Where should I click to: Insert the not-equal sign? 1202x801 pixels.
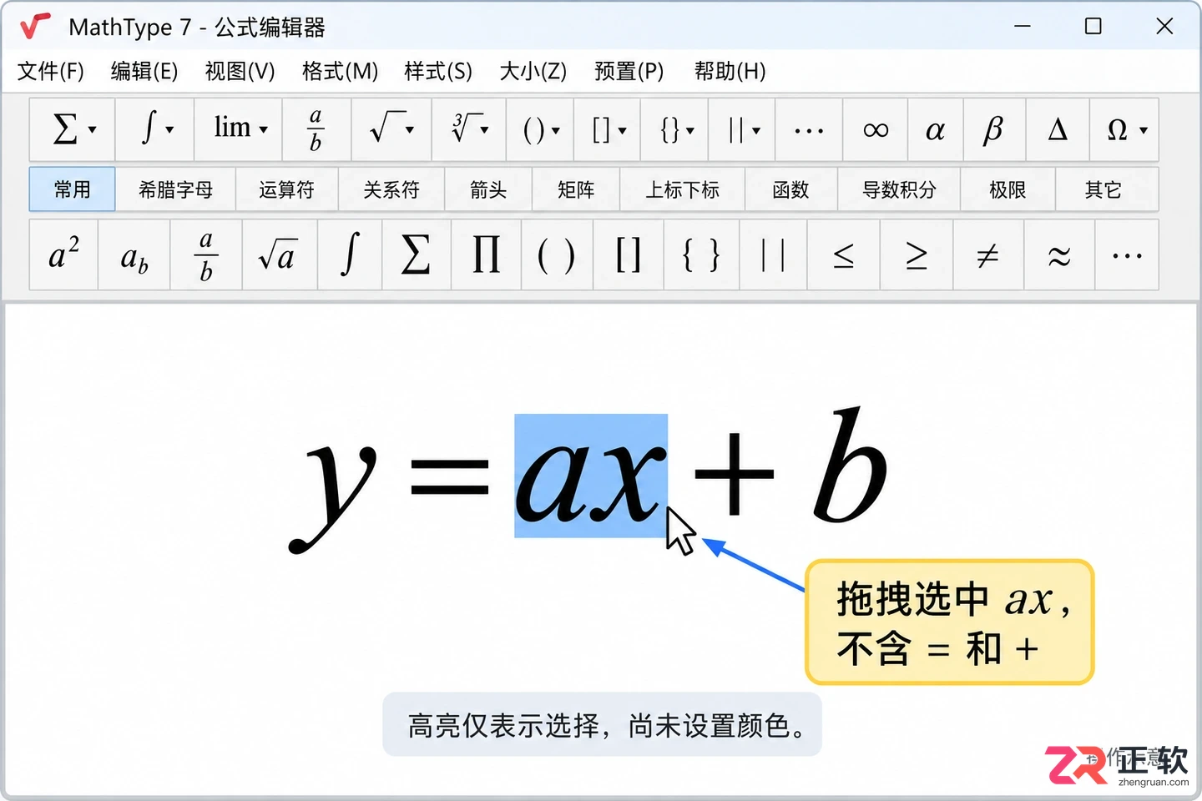point(988,255)
